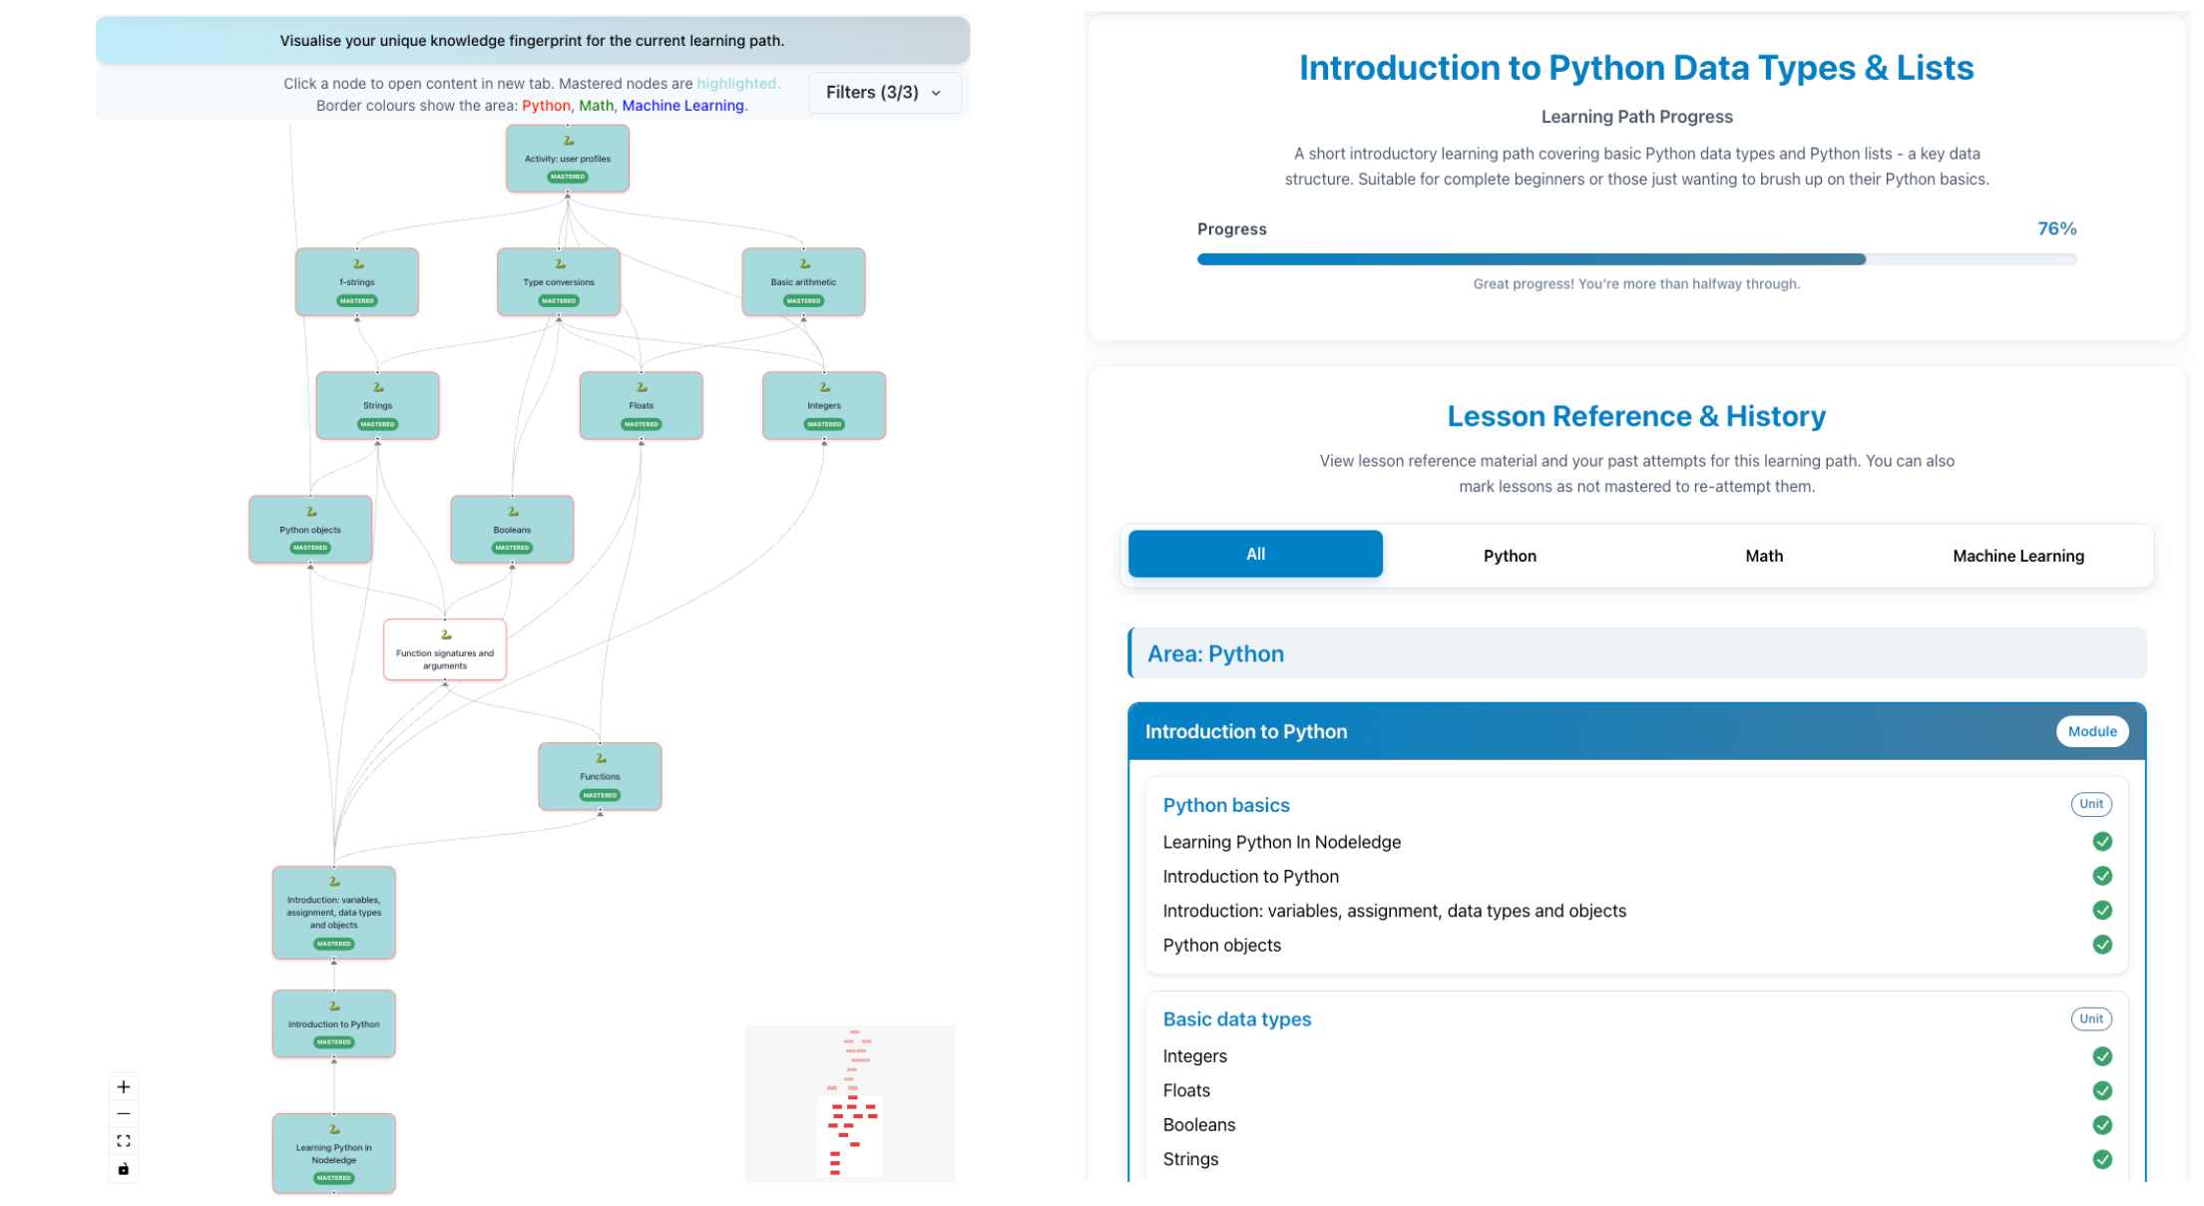This screenshot has height=1206, width=2204.
Task: Toggle graph interactivity lock icon
Action: [124, 1168]
